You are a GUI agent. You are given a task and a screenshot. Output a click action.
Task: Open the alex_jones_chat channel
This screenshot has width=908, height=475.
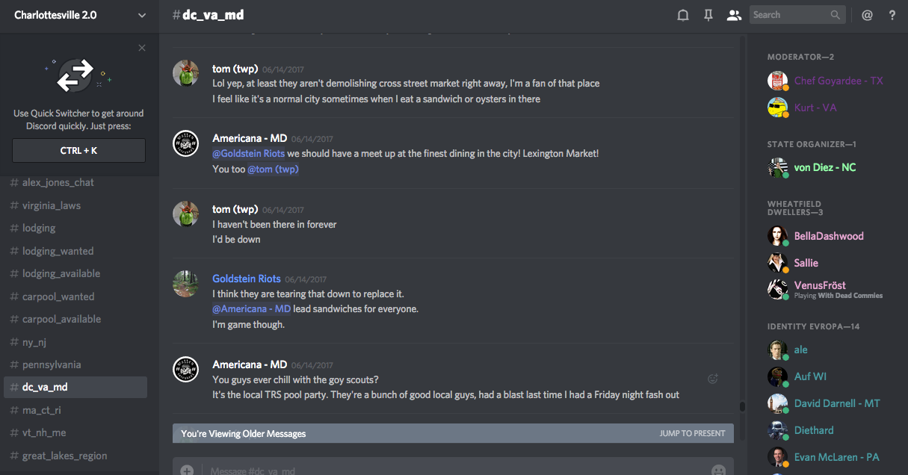click(58, 182)
